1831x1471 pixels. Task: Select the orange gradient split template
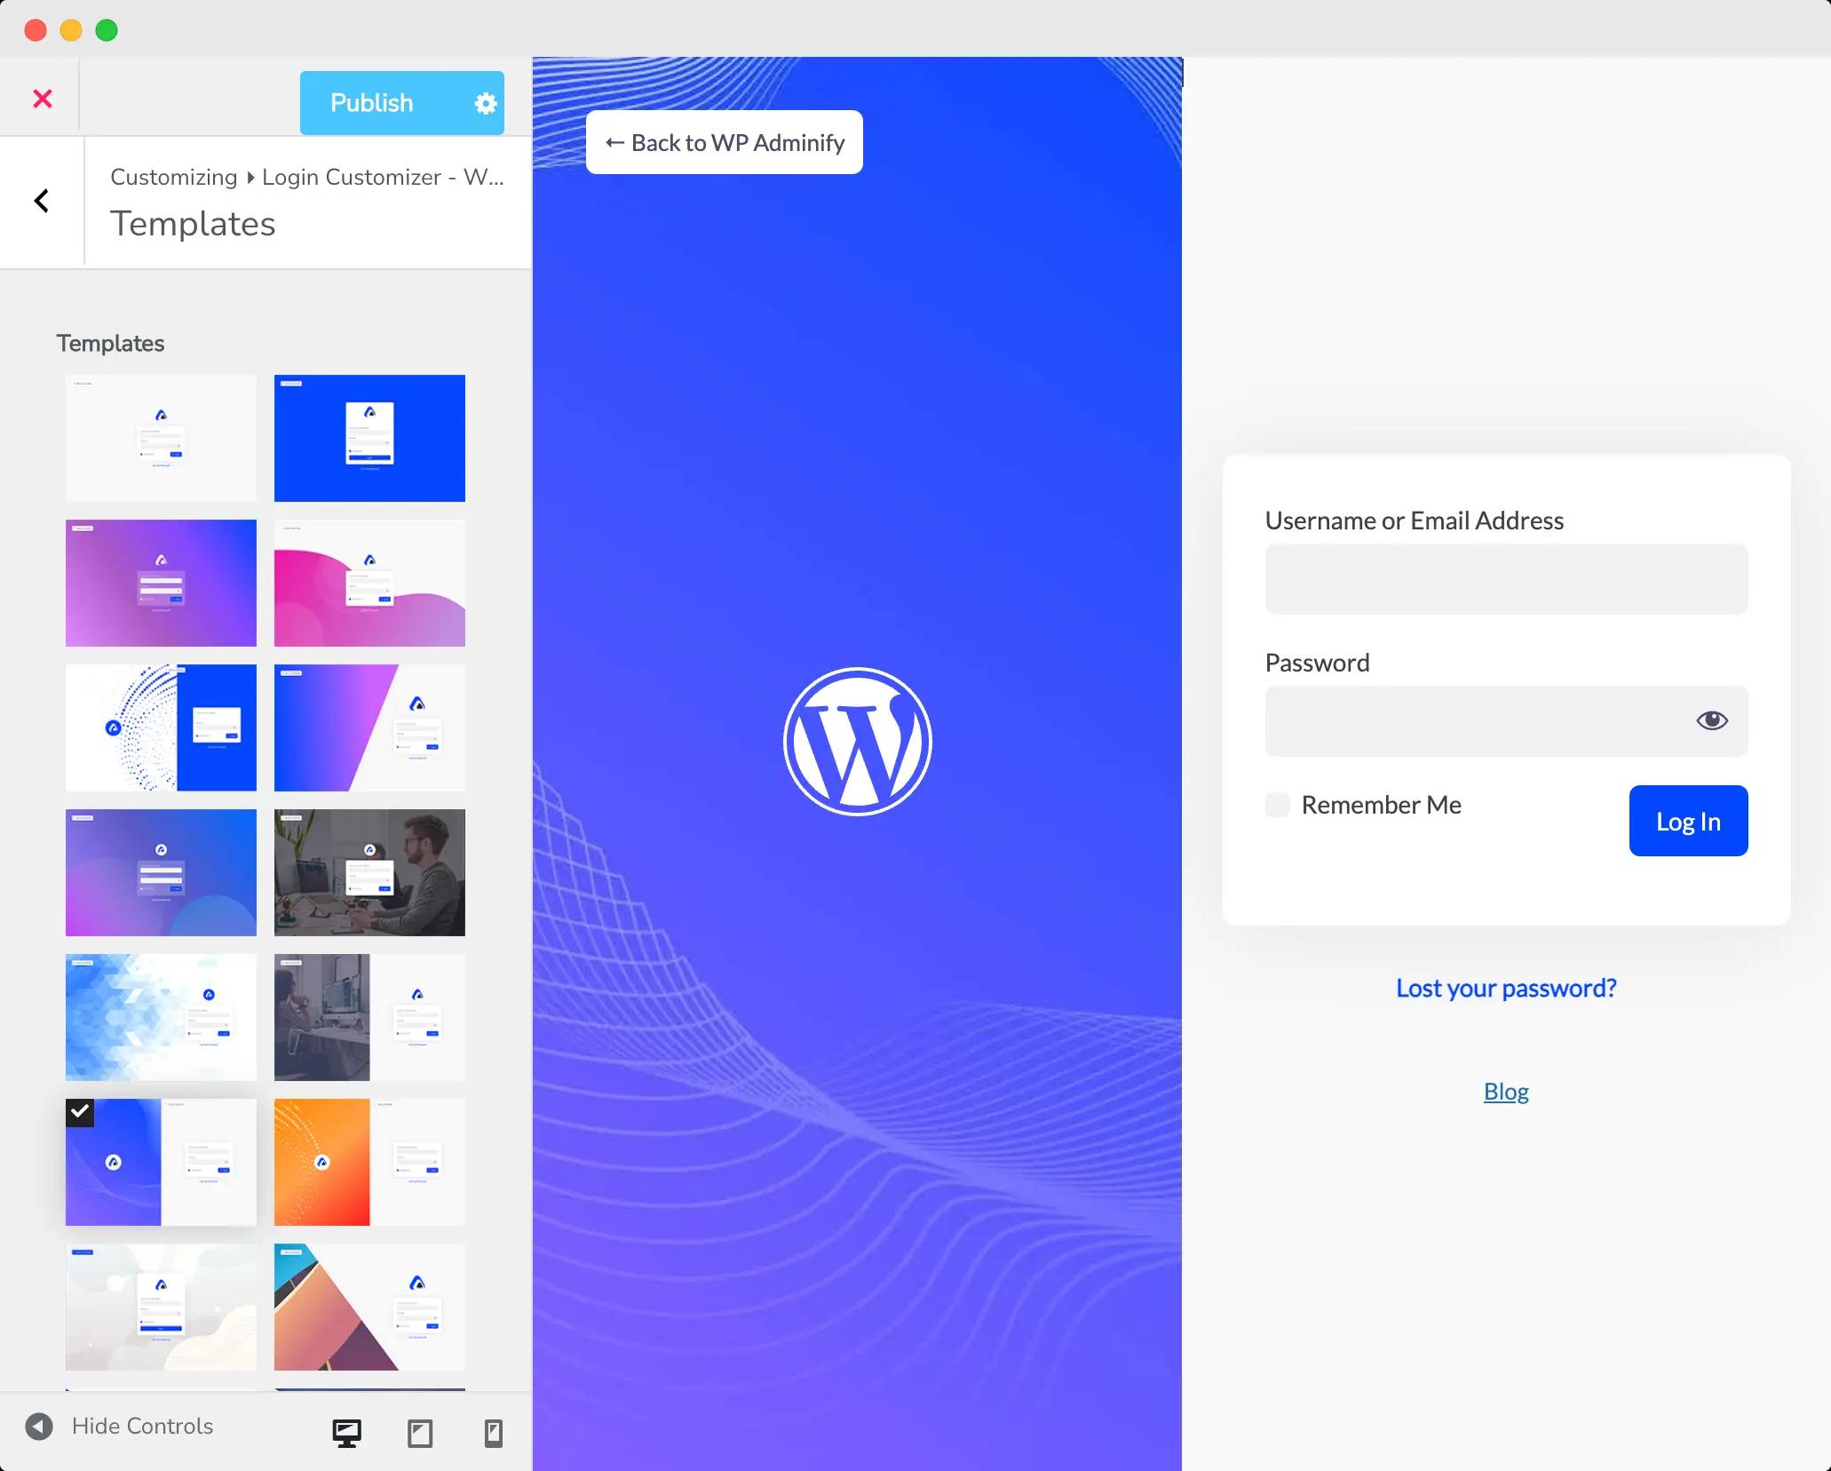coord(369,1162)
